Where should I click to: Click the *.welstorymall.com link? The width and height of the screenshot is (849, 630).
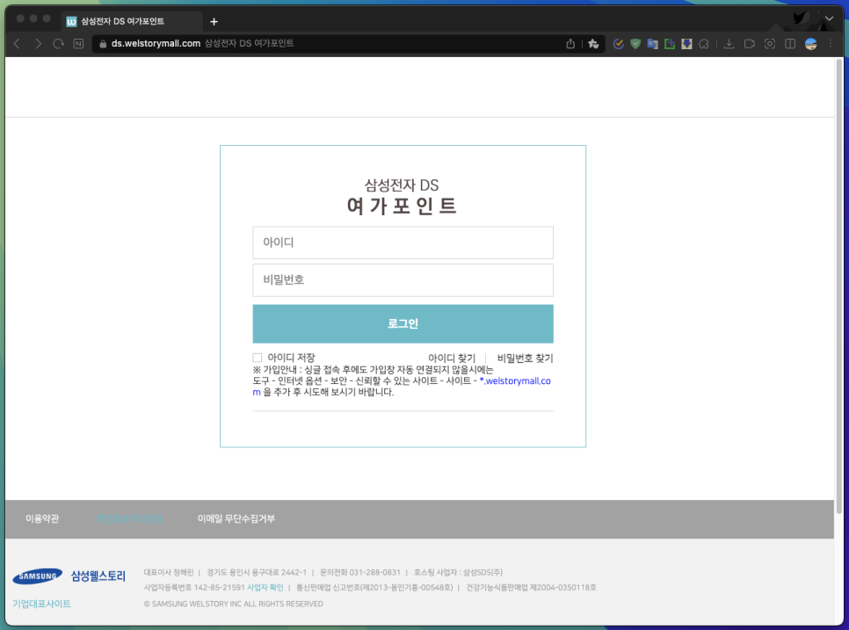(515, 381)
